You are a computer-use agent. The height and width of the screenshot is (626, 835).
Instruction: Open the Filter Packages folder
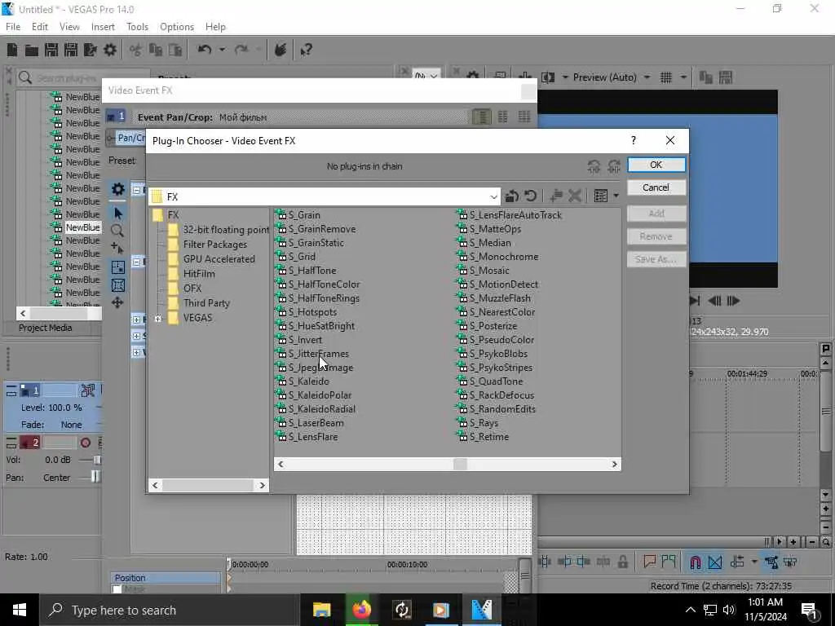coord(207,245)
